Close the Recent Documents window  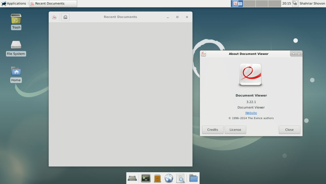point(187,17)
